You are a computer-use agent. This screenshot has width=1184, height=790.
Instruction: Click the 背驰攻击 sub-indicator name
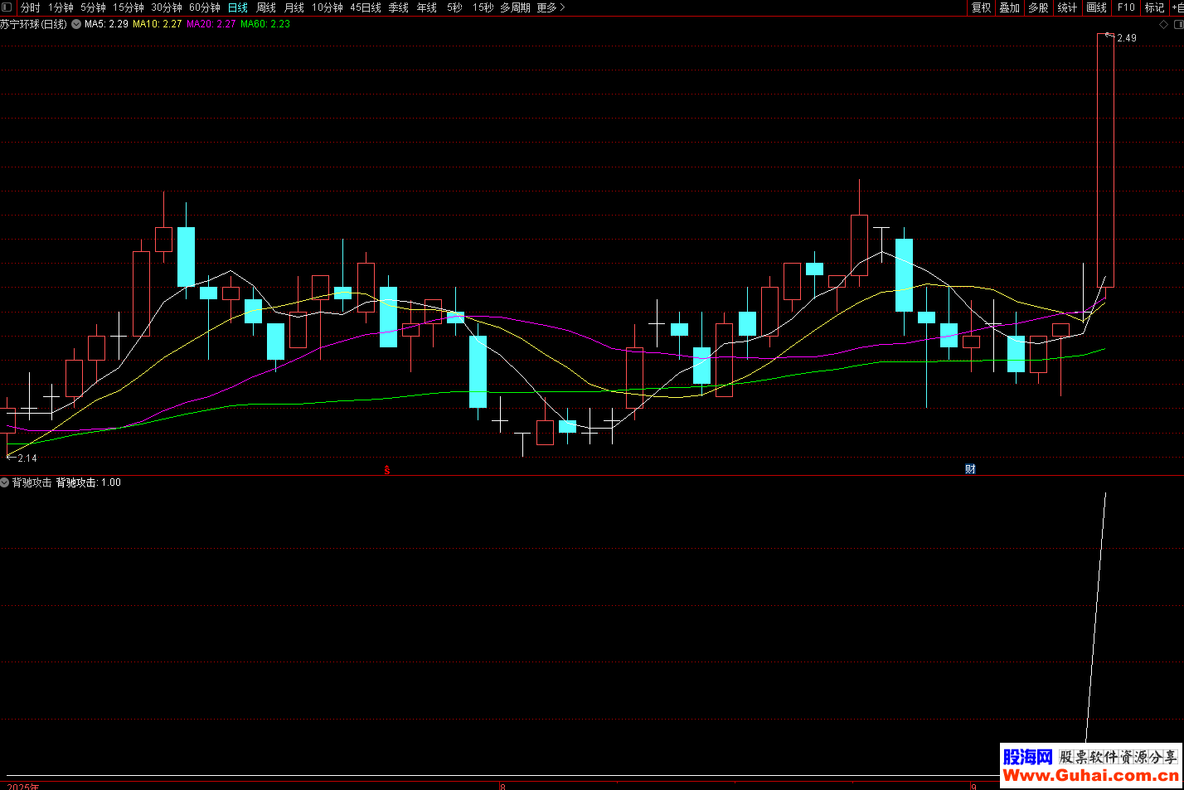pos(32,482)
